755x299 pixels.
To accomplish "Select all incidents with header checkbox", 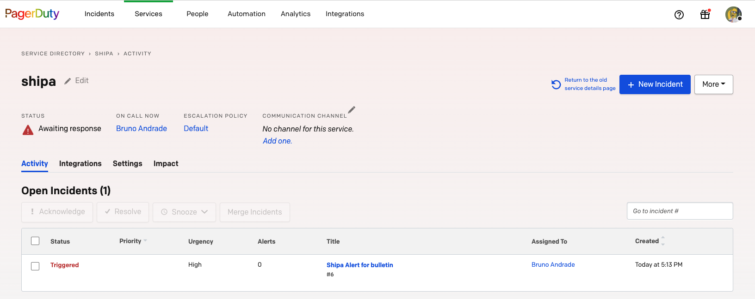I will click(x=35, y=241).
